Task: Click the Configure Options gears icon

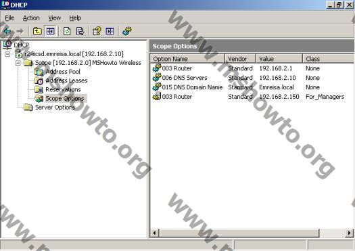Action: 127,31
